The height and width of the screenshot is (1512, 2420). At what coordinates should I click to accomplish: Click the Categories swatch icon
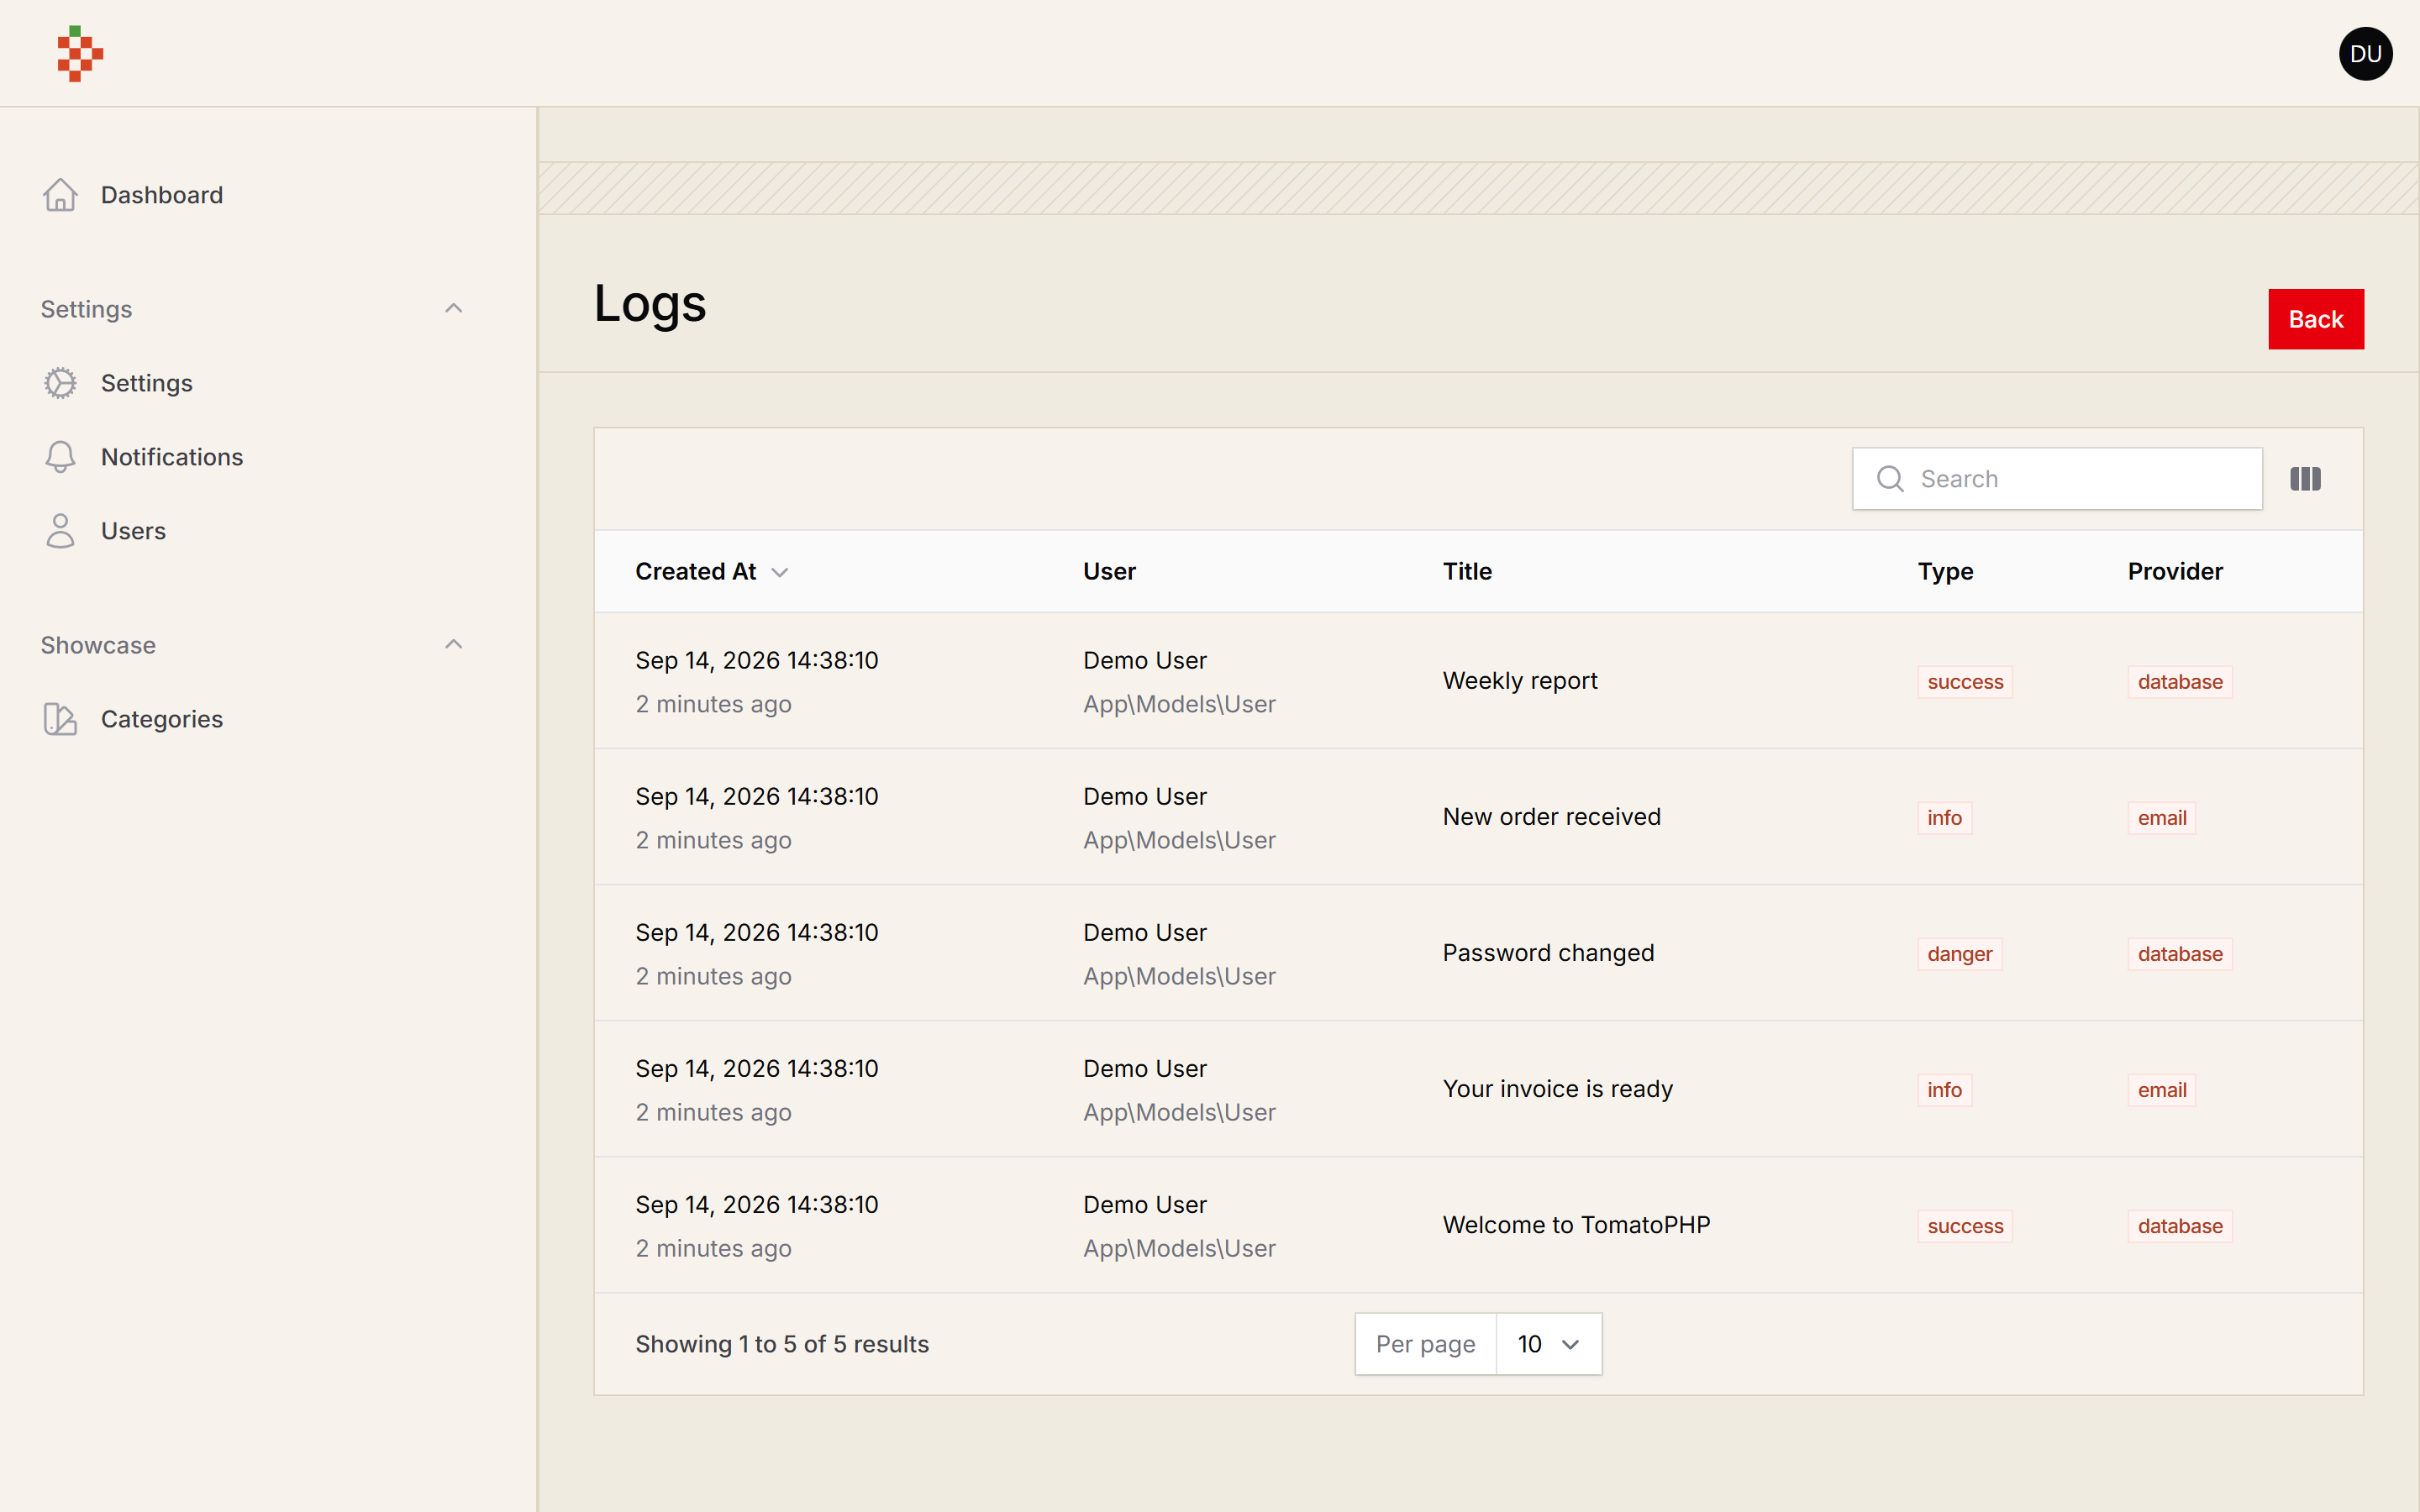pyautogui.click(x=60, y=719)
